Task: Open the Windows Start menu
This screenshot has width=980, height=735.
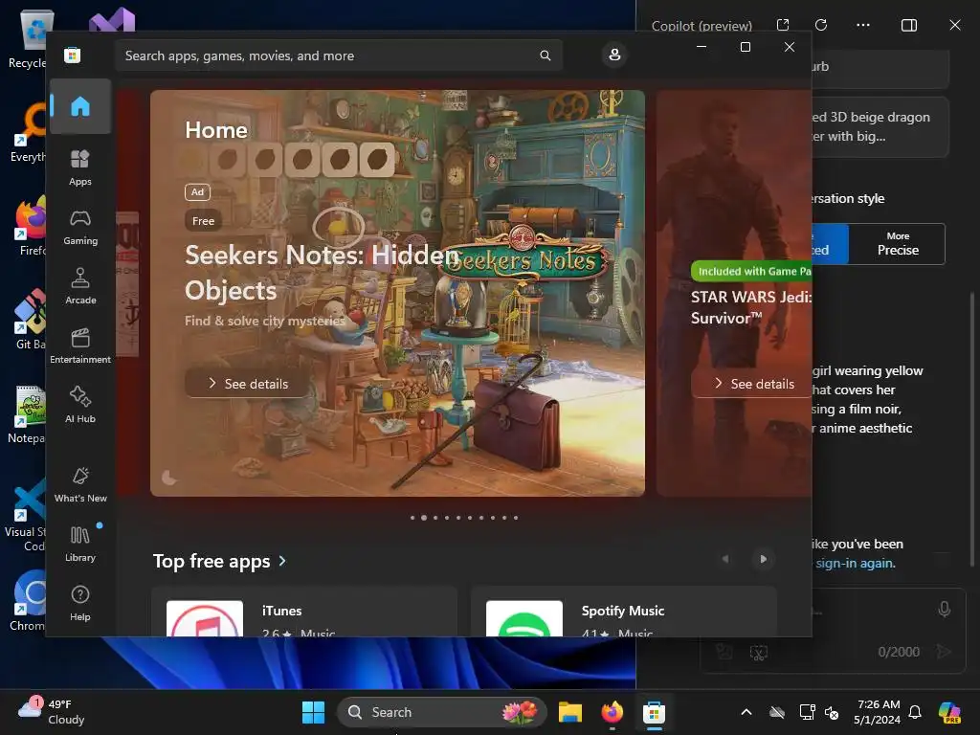Action: click(x=313, y=712)
